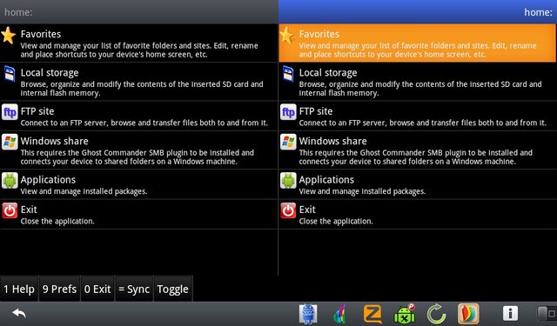Click the '0 Exit' toolbar button

(97, 289)
